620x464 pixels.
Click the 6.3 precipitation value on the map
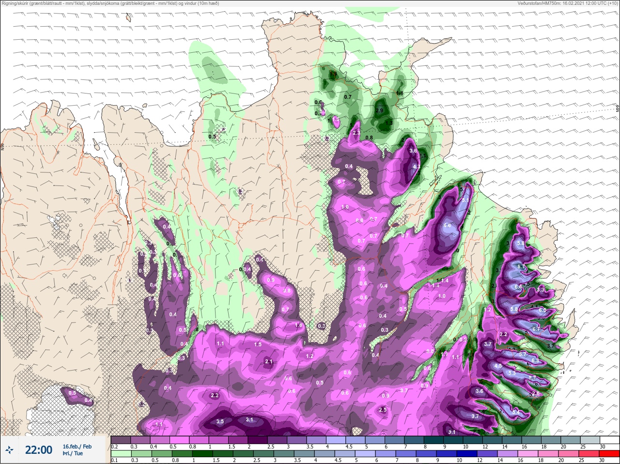tap(535, 360)
